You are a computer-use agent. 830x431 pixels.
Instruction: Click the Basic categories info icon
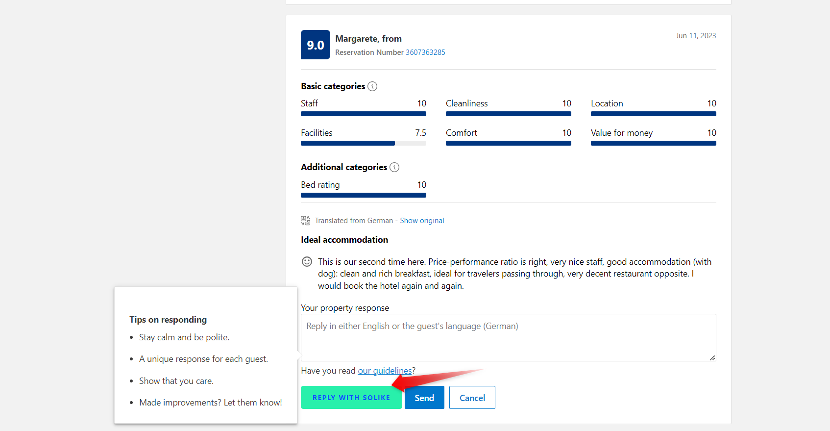[x=372, y=86]
